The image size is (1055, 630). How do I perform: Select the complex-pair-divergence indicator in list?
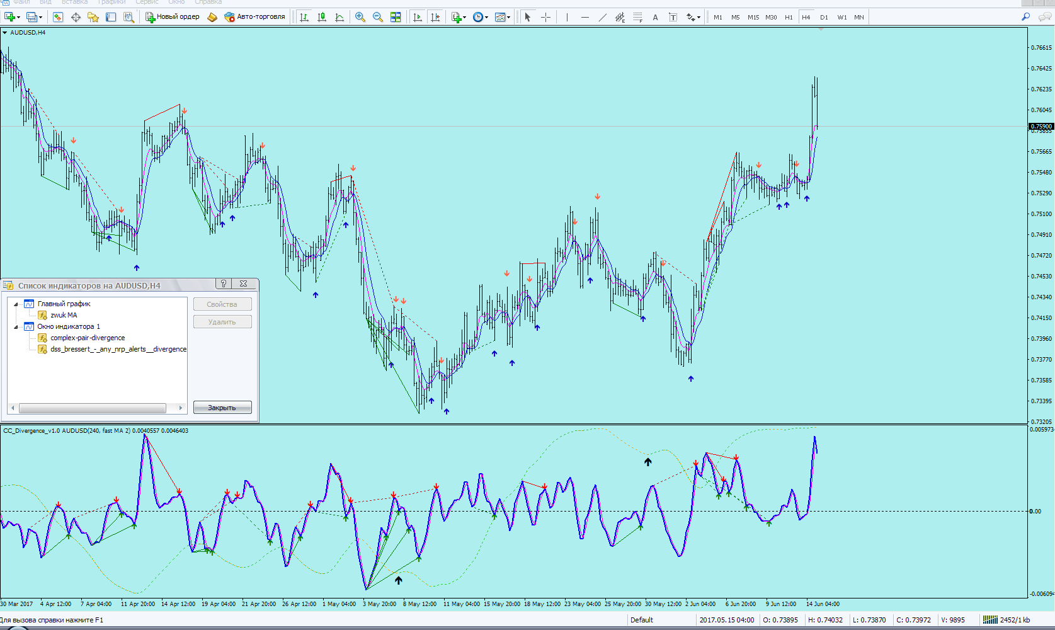[88, 338]
